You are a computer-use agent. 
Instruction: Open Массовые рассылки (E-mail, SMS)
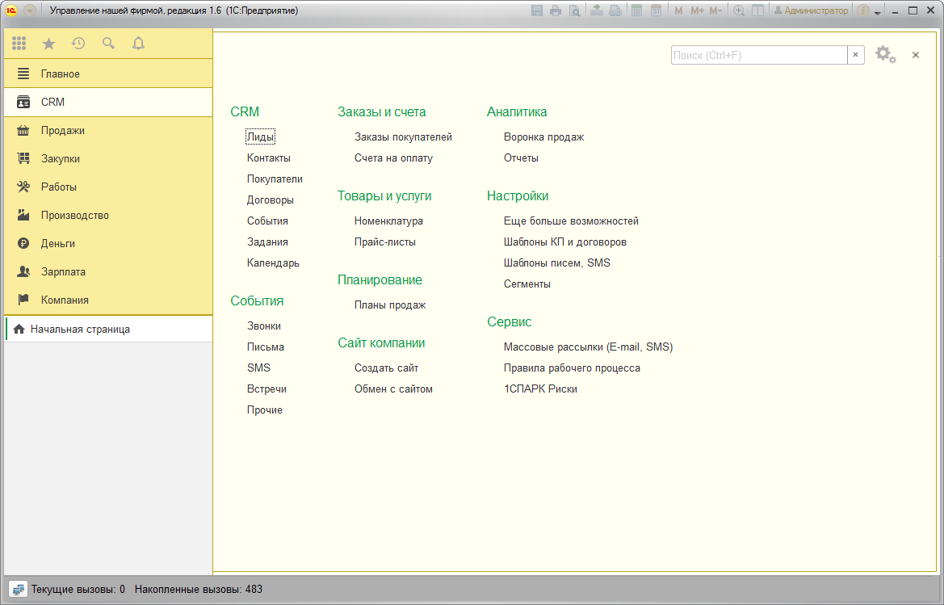(x=588, y=347)
